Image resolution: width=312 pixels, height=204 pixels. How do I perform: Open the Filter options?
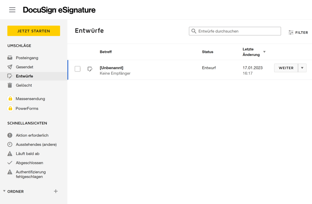click(298, 33)
